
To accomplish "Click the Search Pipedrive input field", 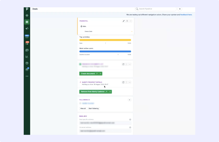I will pos(156,9).
